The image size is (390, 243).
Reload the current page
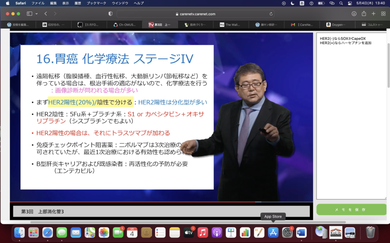coord(271,14)
